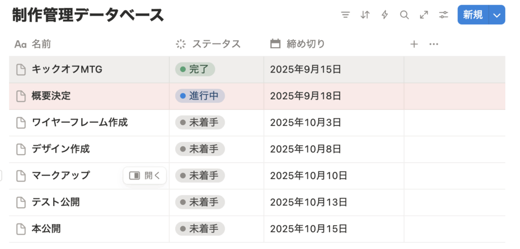Viewport: 520px width, 249px height.
Task: Click the テスト公開 row name
Action: click(56, 202)
